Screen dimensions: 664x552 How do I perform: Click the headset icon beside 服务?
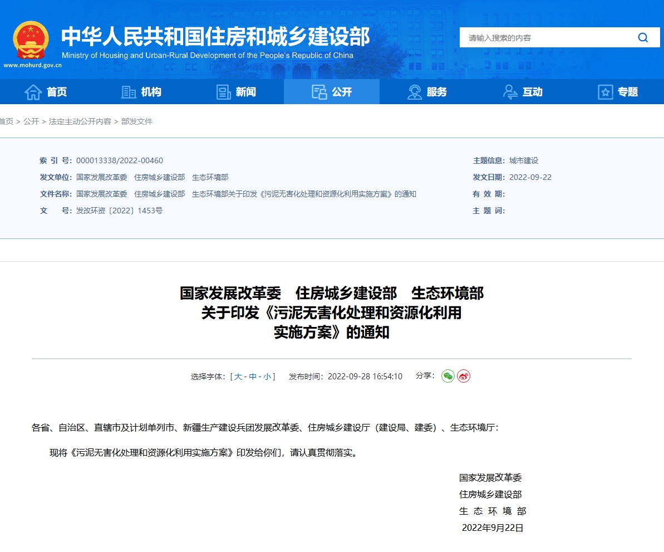(414, 92)
